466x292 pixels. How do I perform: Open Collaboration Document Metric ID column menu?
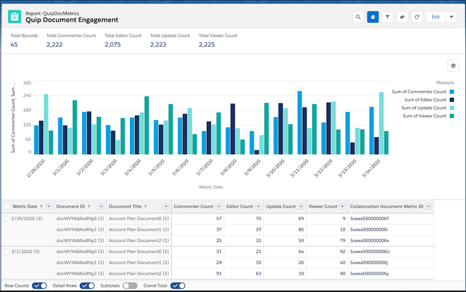coord(429,206)
